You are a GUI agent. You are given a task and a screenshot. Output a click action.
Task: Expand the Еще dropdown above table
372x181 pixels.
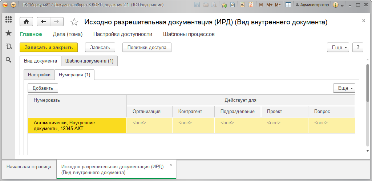pos(344,88)
